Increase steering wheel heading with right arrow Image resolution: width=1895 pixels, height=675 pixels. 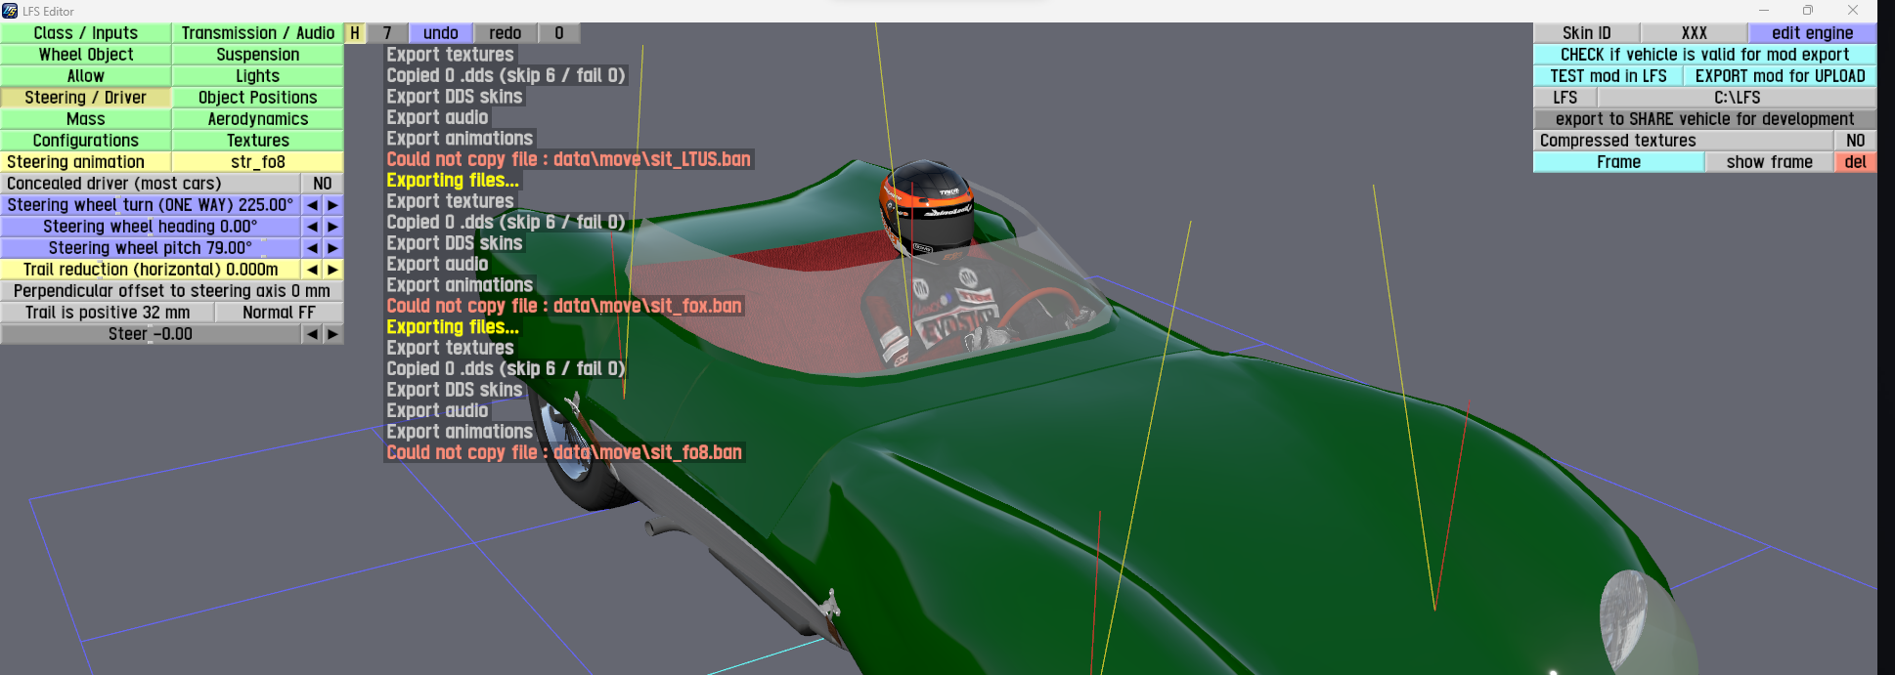coord(333,227)
